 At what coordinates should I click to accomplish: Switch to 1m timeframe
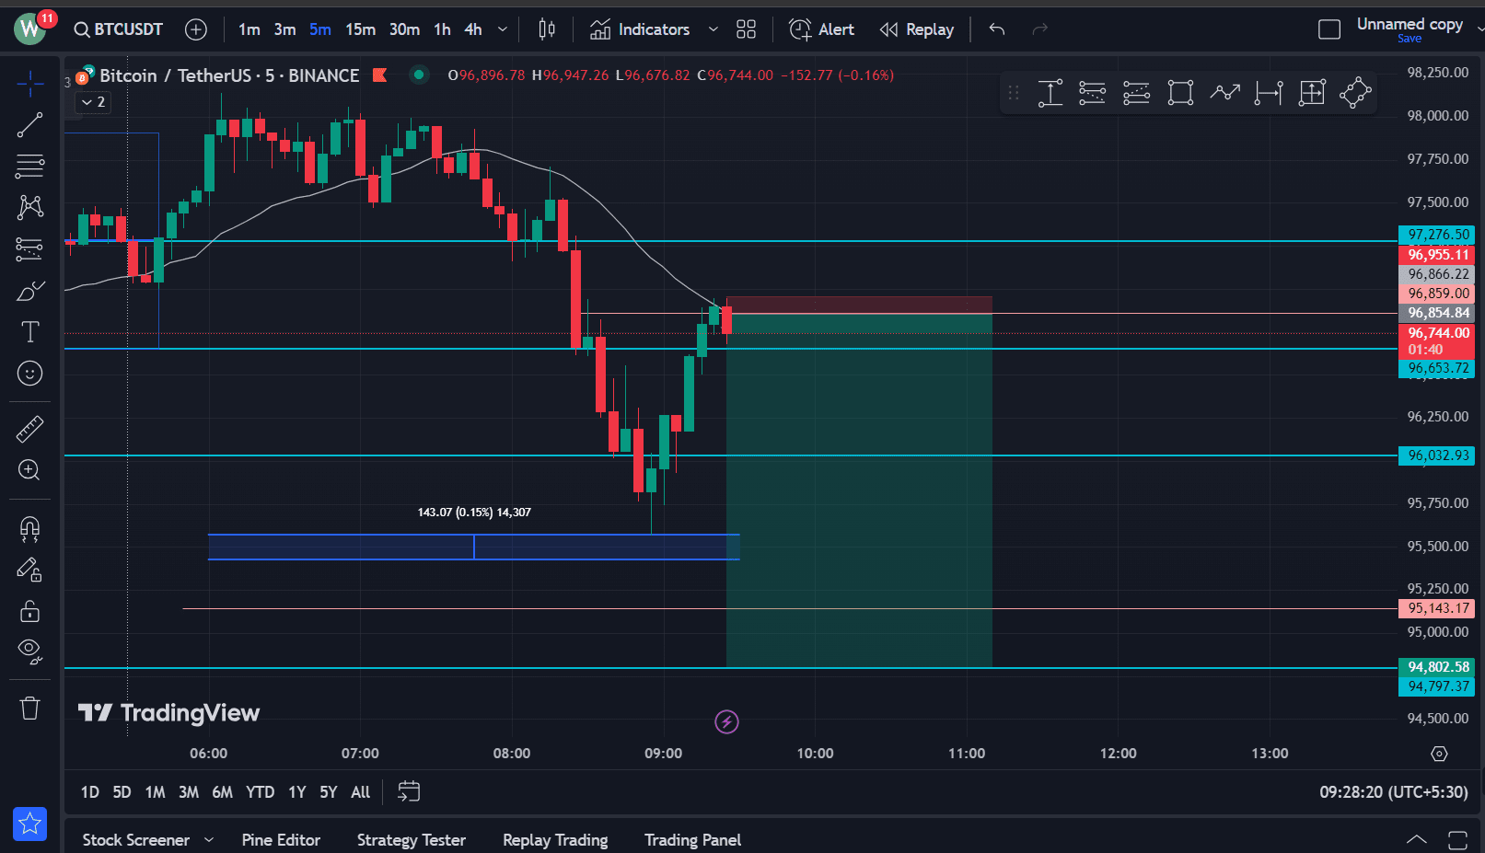tap(249, 29)
